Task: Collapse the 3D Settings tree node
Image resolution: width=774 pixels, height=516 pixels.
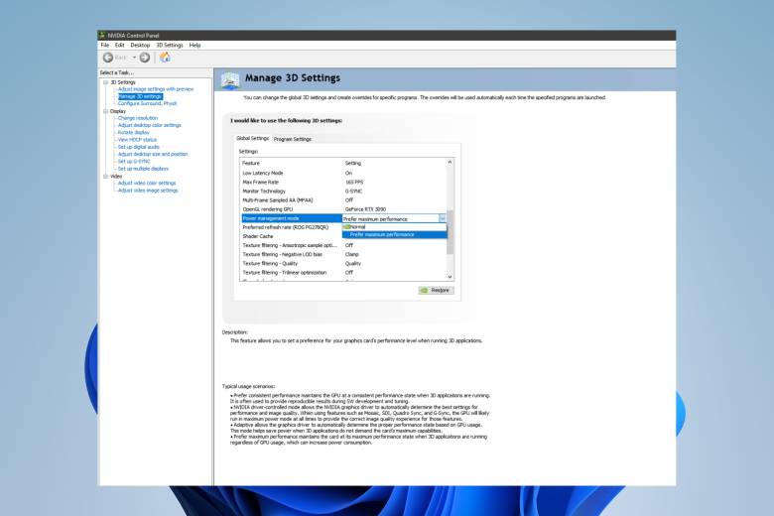Action: point(105,82)
